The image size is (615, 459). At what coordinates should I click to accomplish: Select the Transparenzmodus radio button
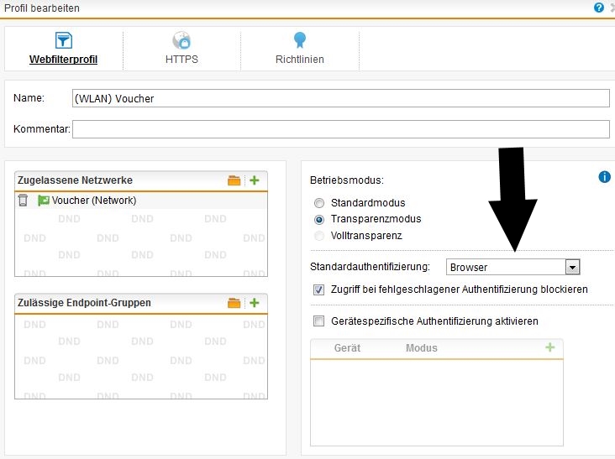[x=318, y=219]
